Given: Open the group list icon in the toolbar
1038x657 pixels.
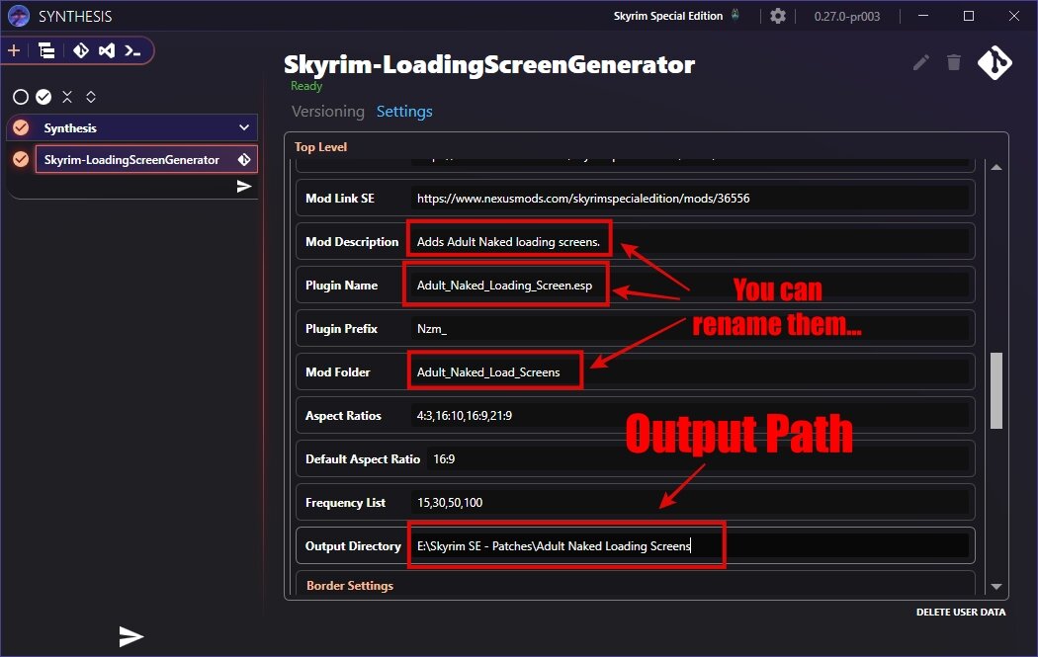Looking at the screenshot, I should click(x=46, y=50).
